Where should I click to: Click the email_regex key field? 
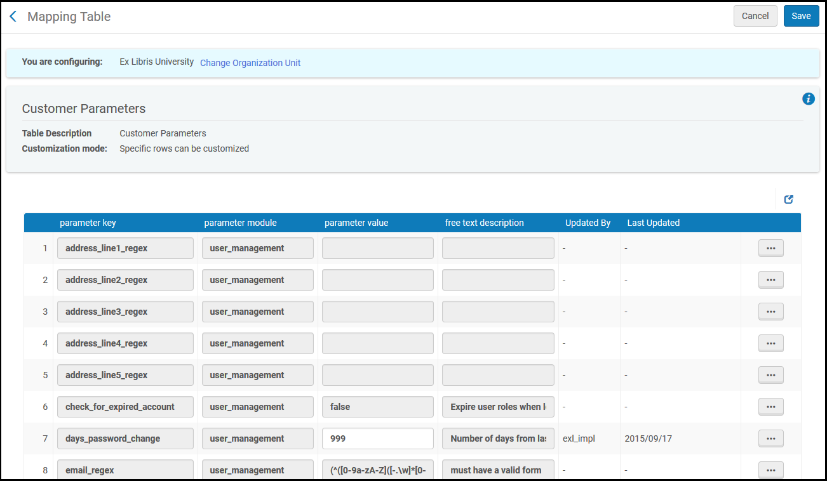[x=125, y=470]
